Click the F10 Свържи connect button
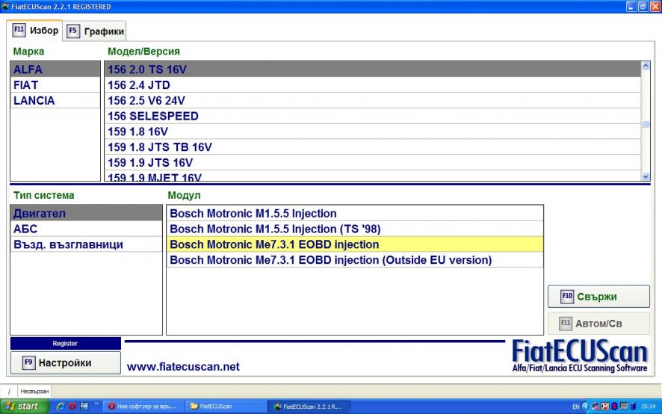 point(598,296)
